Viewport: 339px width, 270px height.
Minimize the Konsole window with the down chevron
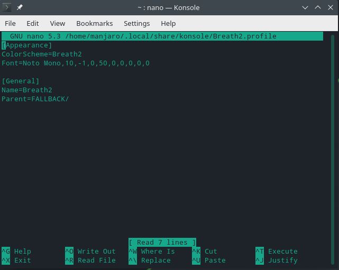[305, 7]
